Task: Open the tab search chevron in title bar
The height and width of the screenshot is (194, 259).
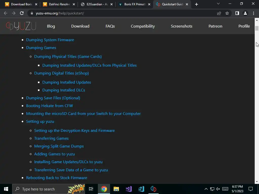Action: [x=218, y=4]
